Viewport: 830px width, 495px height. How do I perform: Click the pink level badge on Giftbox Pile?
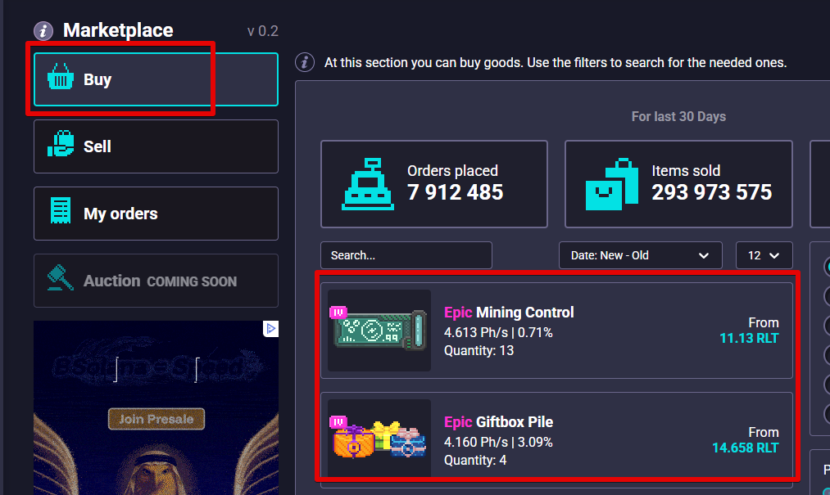(x=338, y=421)
